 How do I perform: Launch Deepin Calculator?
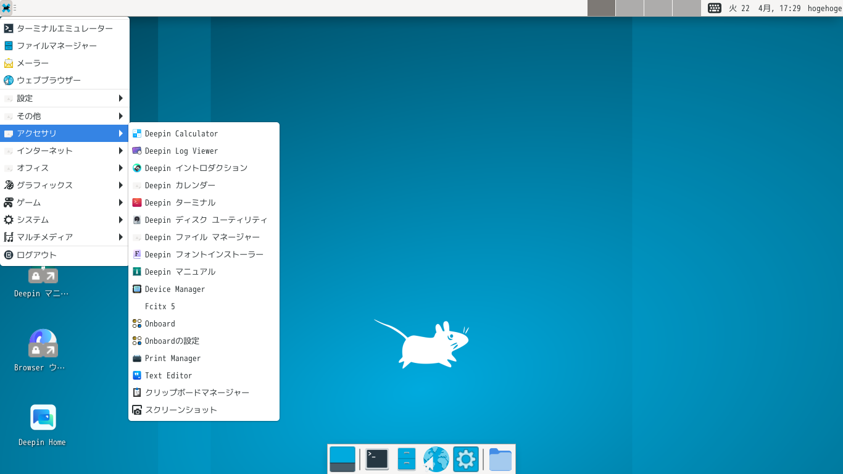(x=204, y=133)
